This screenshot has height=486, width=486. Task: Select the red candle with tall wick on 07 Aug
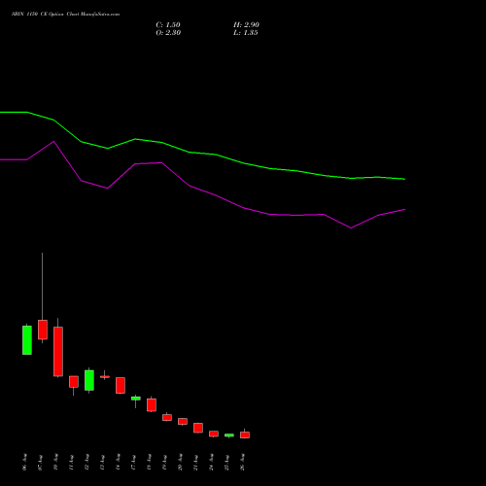tap(43, 330)
